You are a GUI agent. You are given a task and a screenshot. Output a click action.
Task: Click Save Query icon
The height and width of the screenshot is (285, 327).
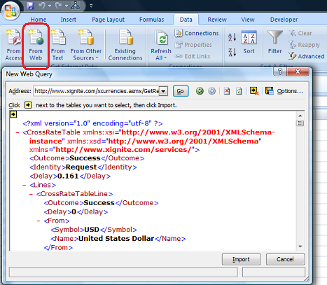[x=270, y=91]
